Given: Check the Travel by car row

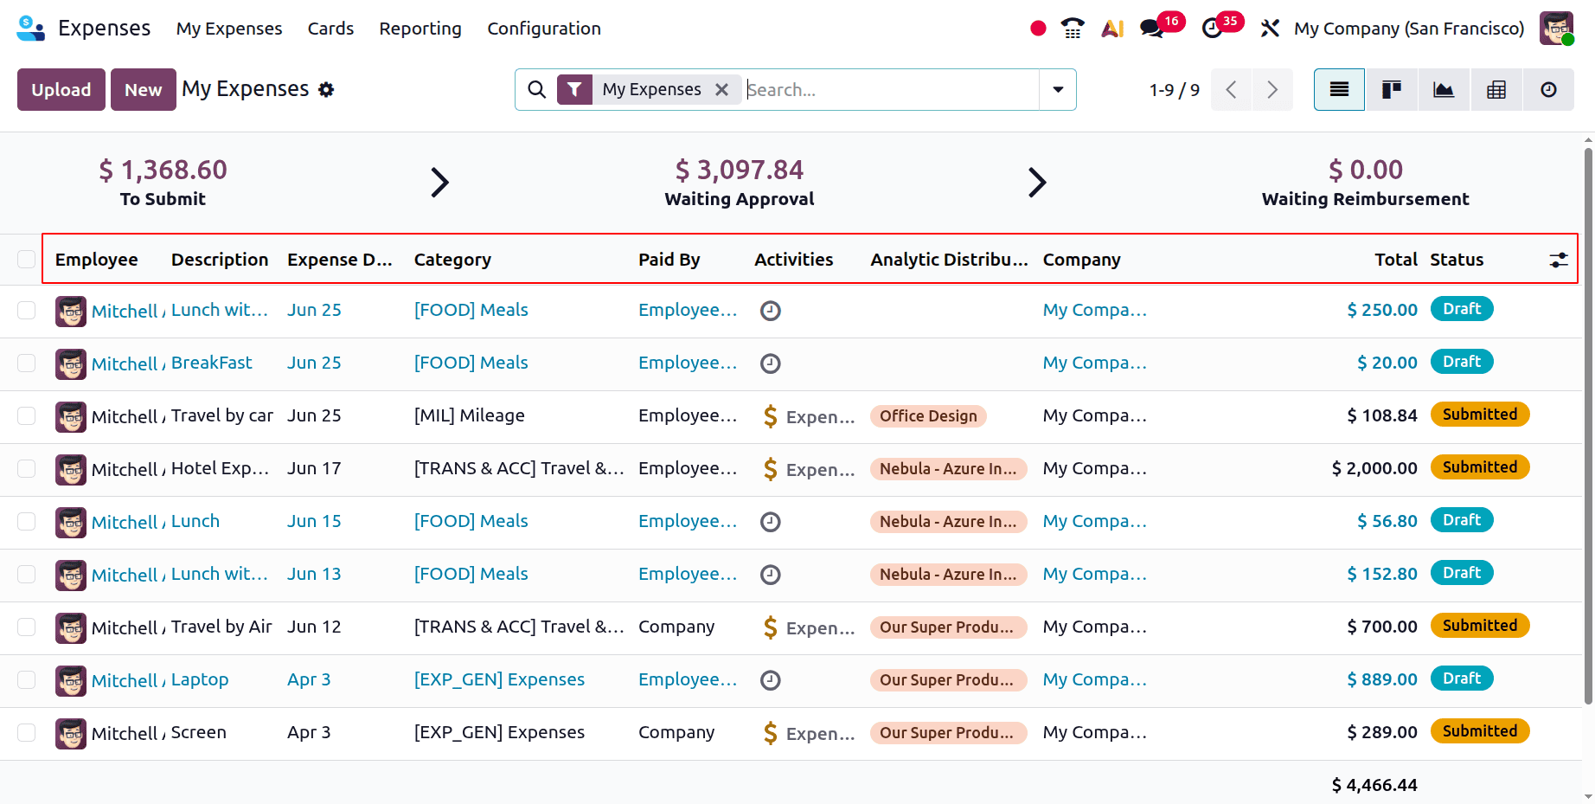Looking at the screenshot, I should (x=27, y=416).
